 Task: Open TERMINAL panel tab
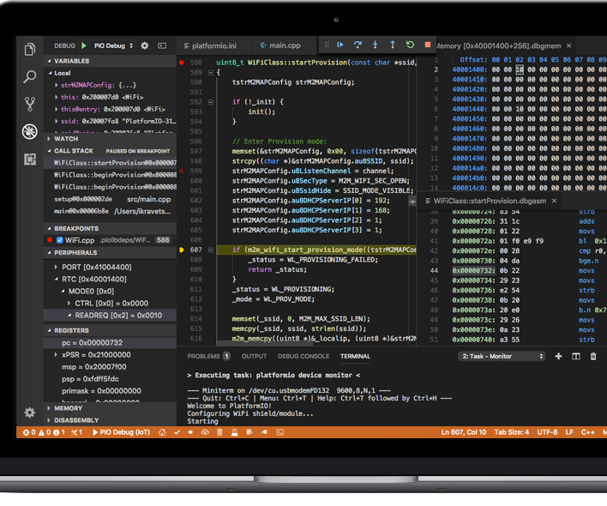pyautogui.click(x=356, y=356)
